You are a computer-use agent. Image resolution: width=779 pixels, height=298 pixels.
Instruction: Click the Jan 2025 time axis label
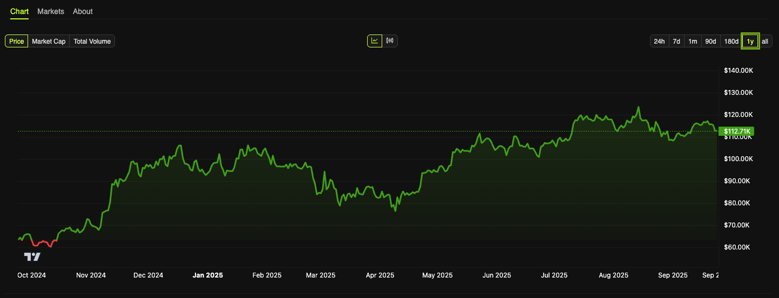tap(208, 275)
